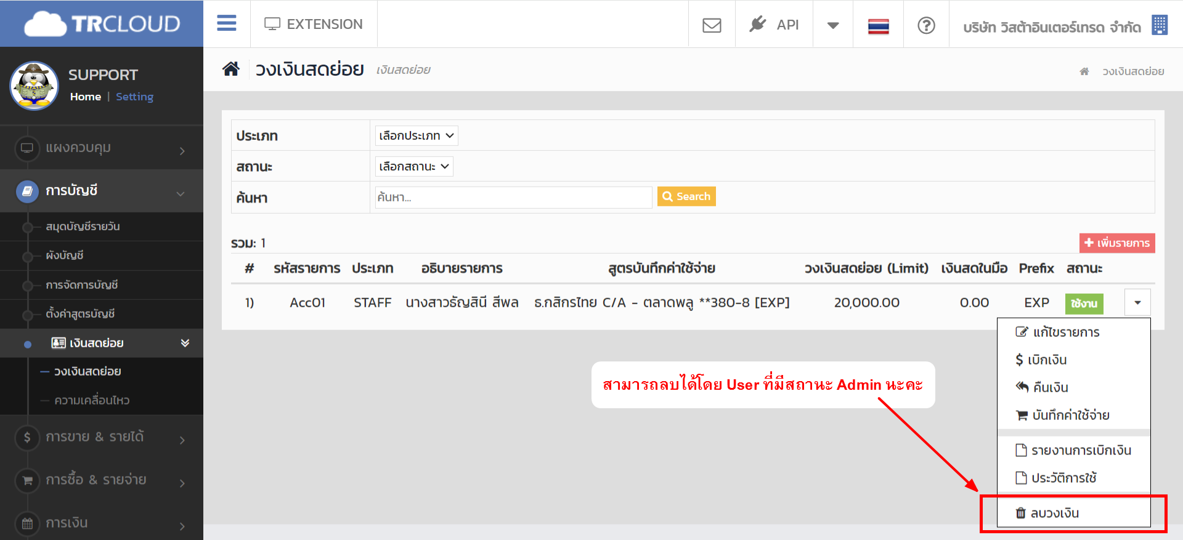This screenshot has width=1183, height=540.
Task: Select วงเงินสดย่อย submenu item
Action: pos(87,371)
